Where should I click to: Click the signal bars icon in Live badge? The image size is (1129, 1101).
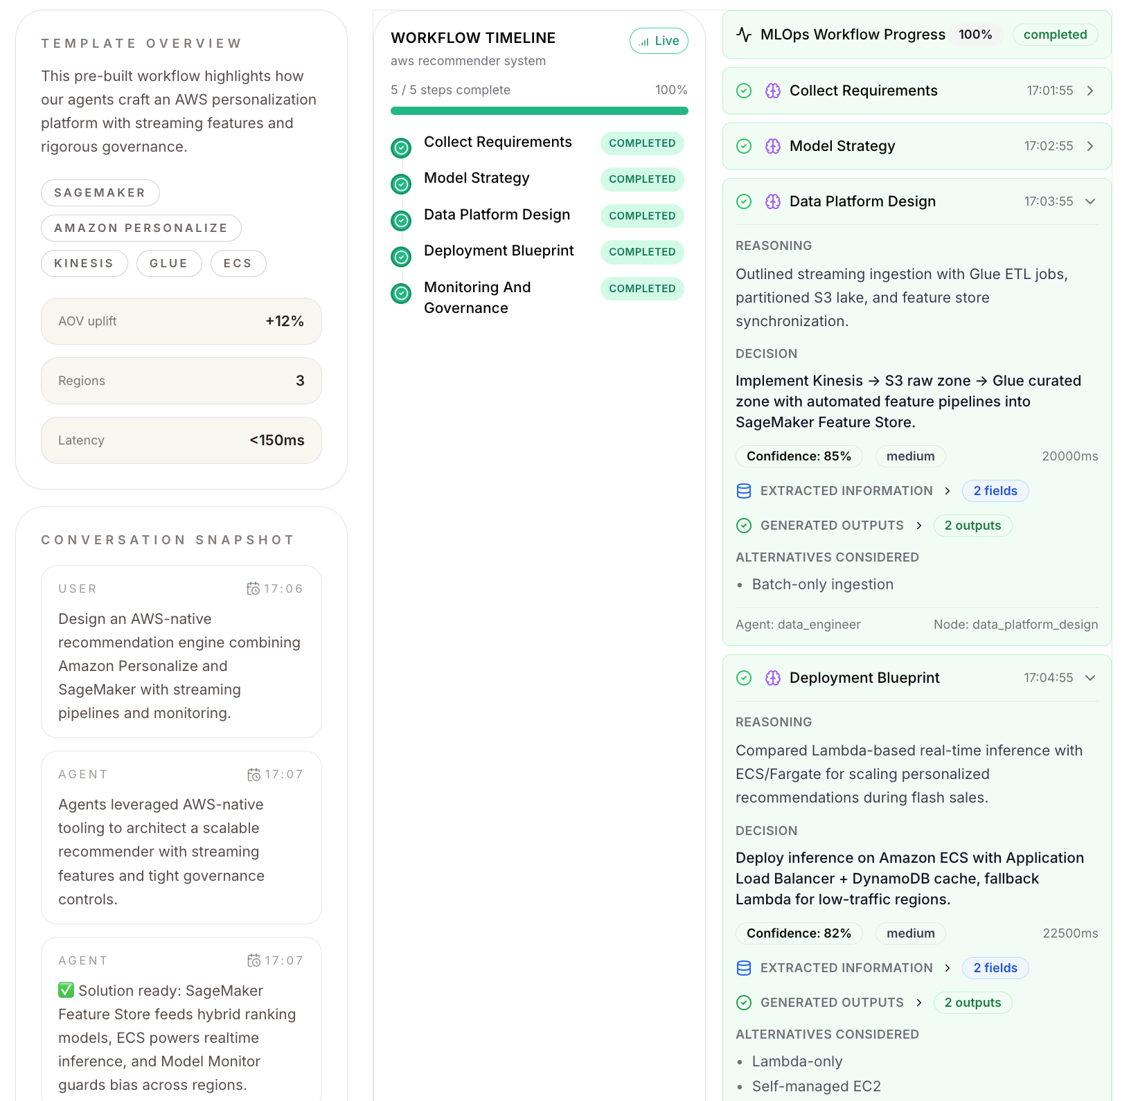(644, 42)
